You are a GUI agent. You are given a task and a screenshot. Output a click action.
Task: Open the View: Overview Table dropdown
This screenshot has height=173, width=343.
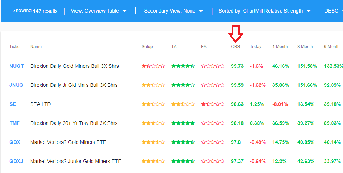(99, 11)
